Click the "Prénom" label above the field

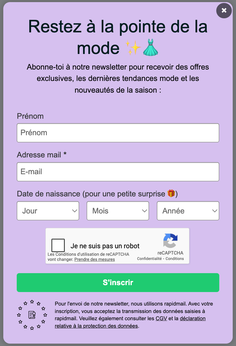click(x=30, y=116)
